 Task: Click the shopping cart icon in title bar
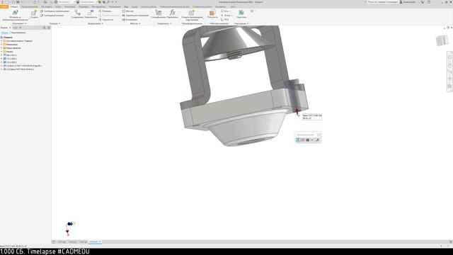[x=423, y=2]
